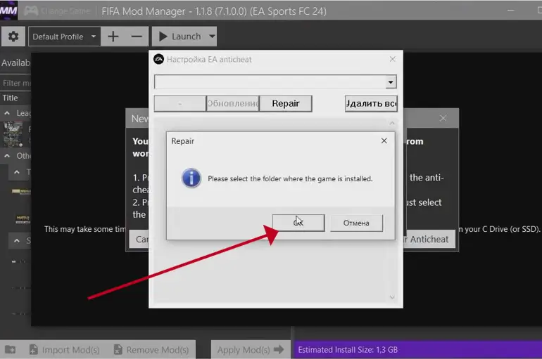Viewport: 542px width, 359px height.
Task: Click the Обновление button
Action: 232,103
